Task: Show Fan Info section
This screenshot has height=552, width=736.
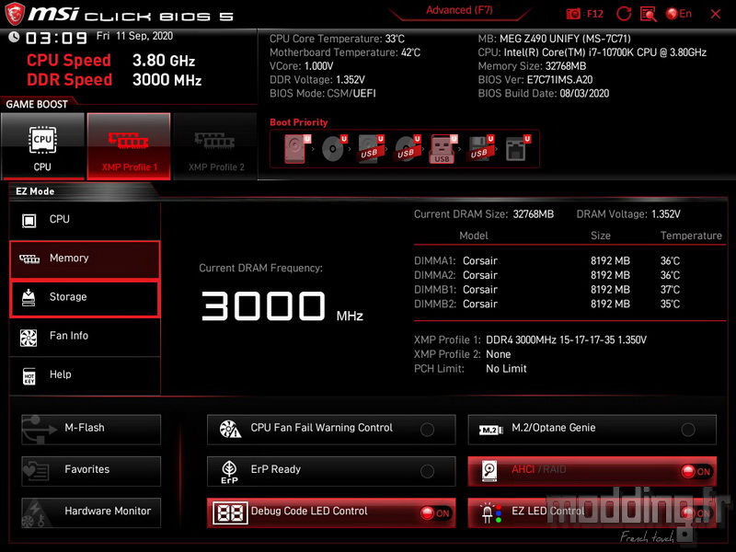Action: tap(85, 337)
